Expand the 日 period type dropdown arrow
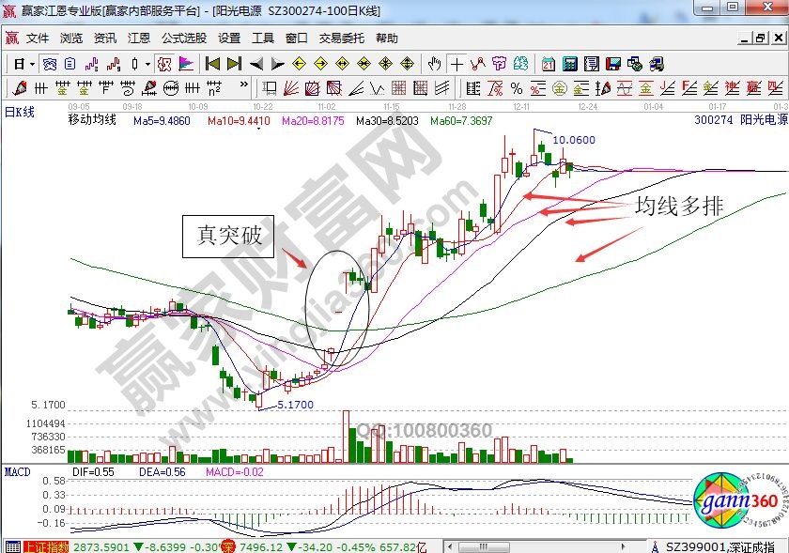Viewport: 789px width, 553px height. coord(31,64)
